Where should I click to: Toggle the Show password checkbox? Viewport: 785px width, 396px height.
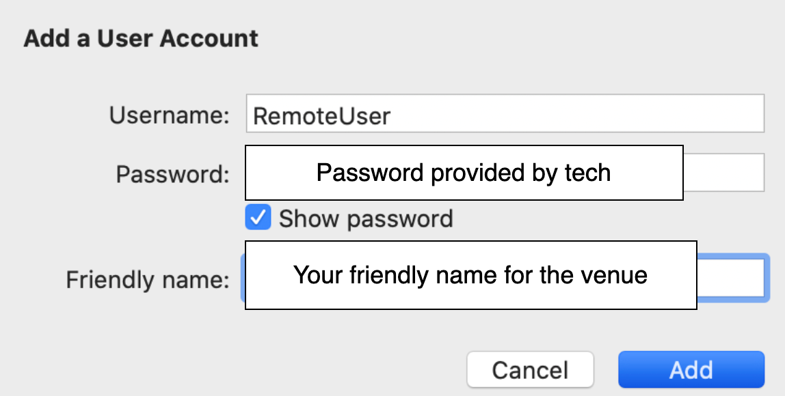pyautogui.click(x=258, y=218)
